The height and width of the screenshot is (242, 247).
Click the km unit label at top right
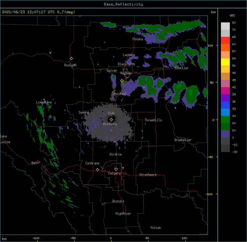213,12
